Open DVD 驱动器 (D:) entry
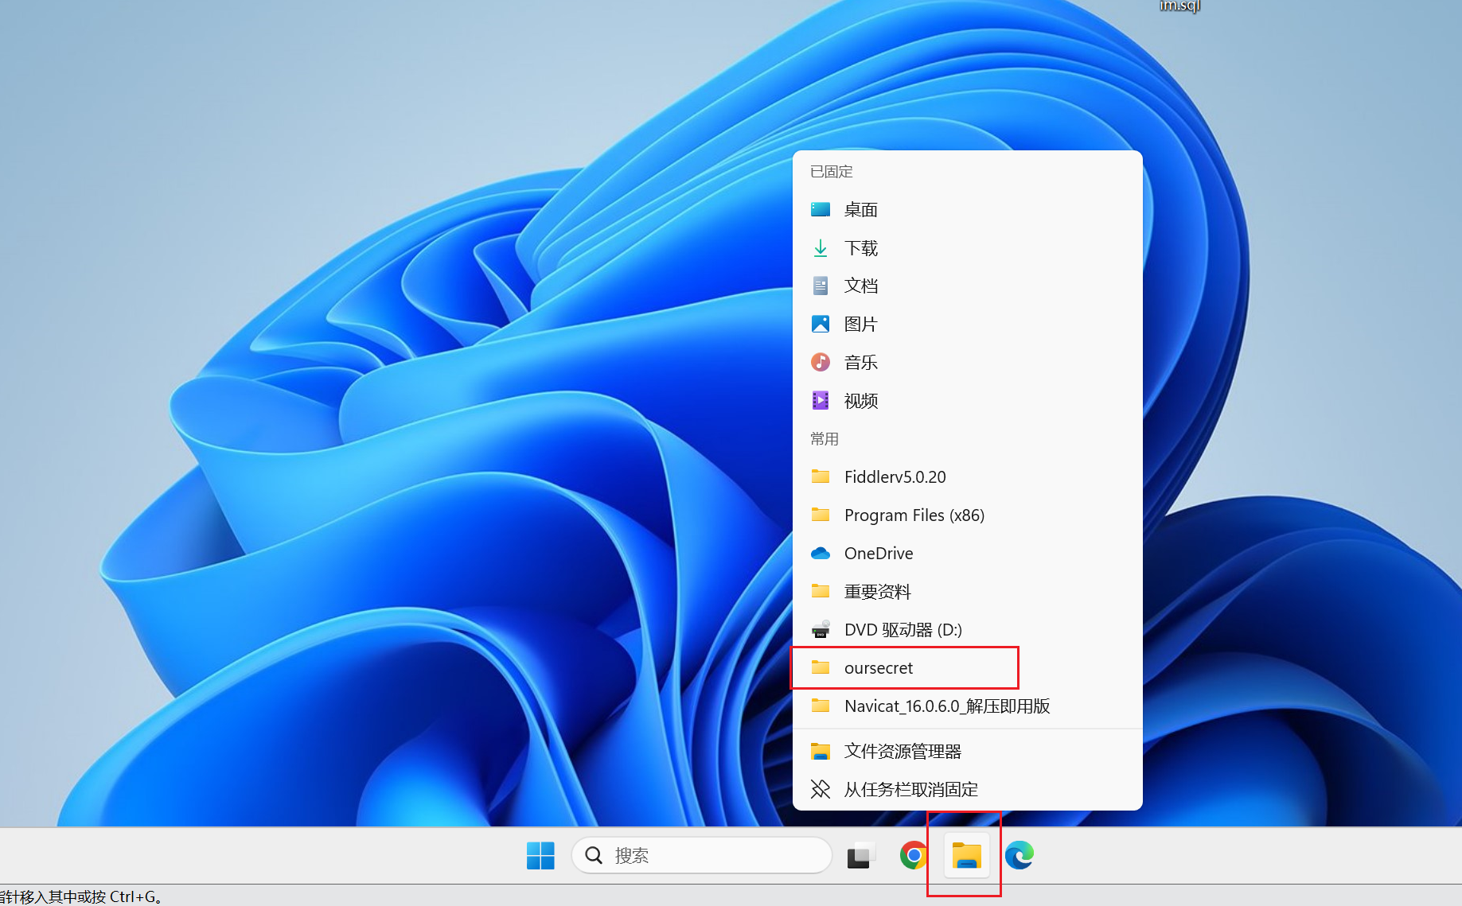 903,630
